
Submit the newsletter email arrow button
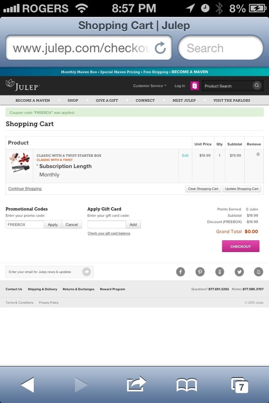[86, 272]
